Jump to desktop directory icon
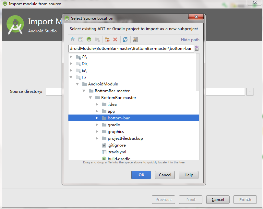The image size is (263, 209). (x=81, y=39)
